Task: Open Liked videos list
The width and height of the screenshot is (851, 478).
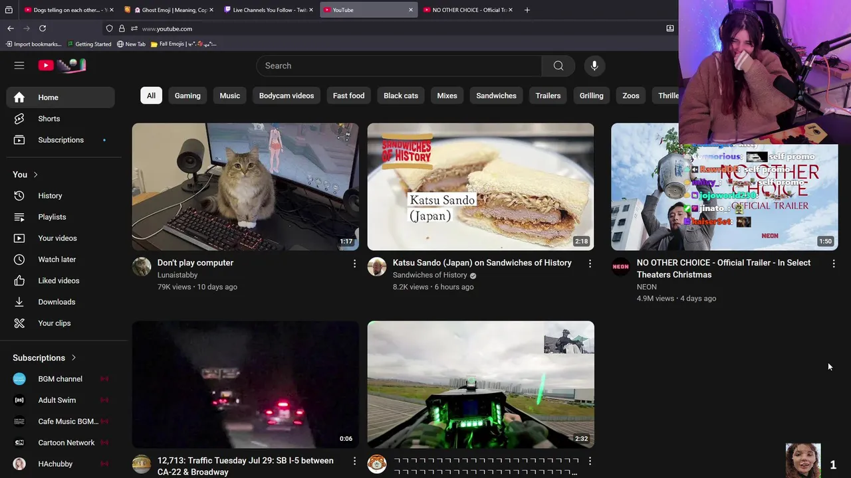Action: (61, 281)
